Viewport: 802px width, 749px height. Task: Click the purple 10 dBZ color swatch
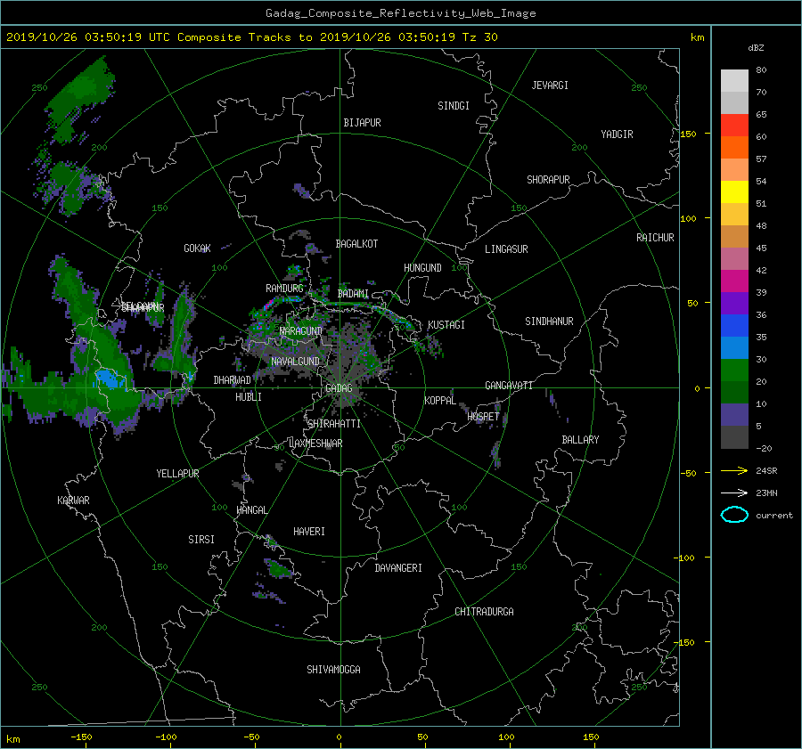(x=734, y=415)
